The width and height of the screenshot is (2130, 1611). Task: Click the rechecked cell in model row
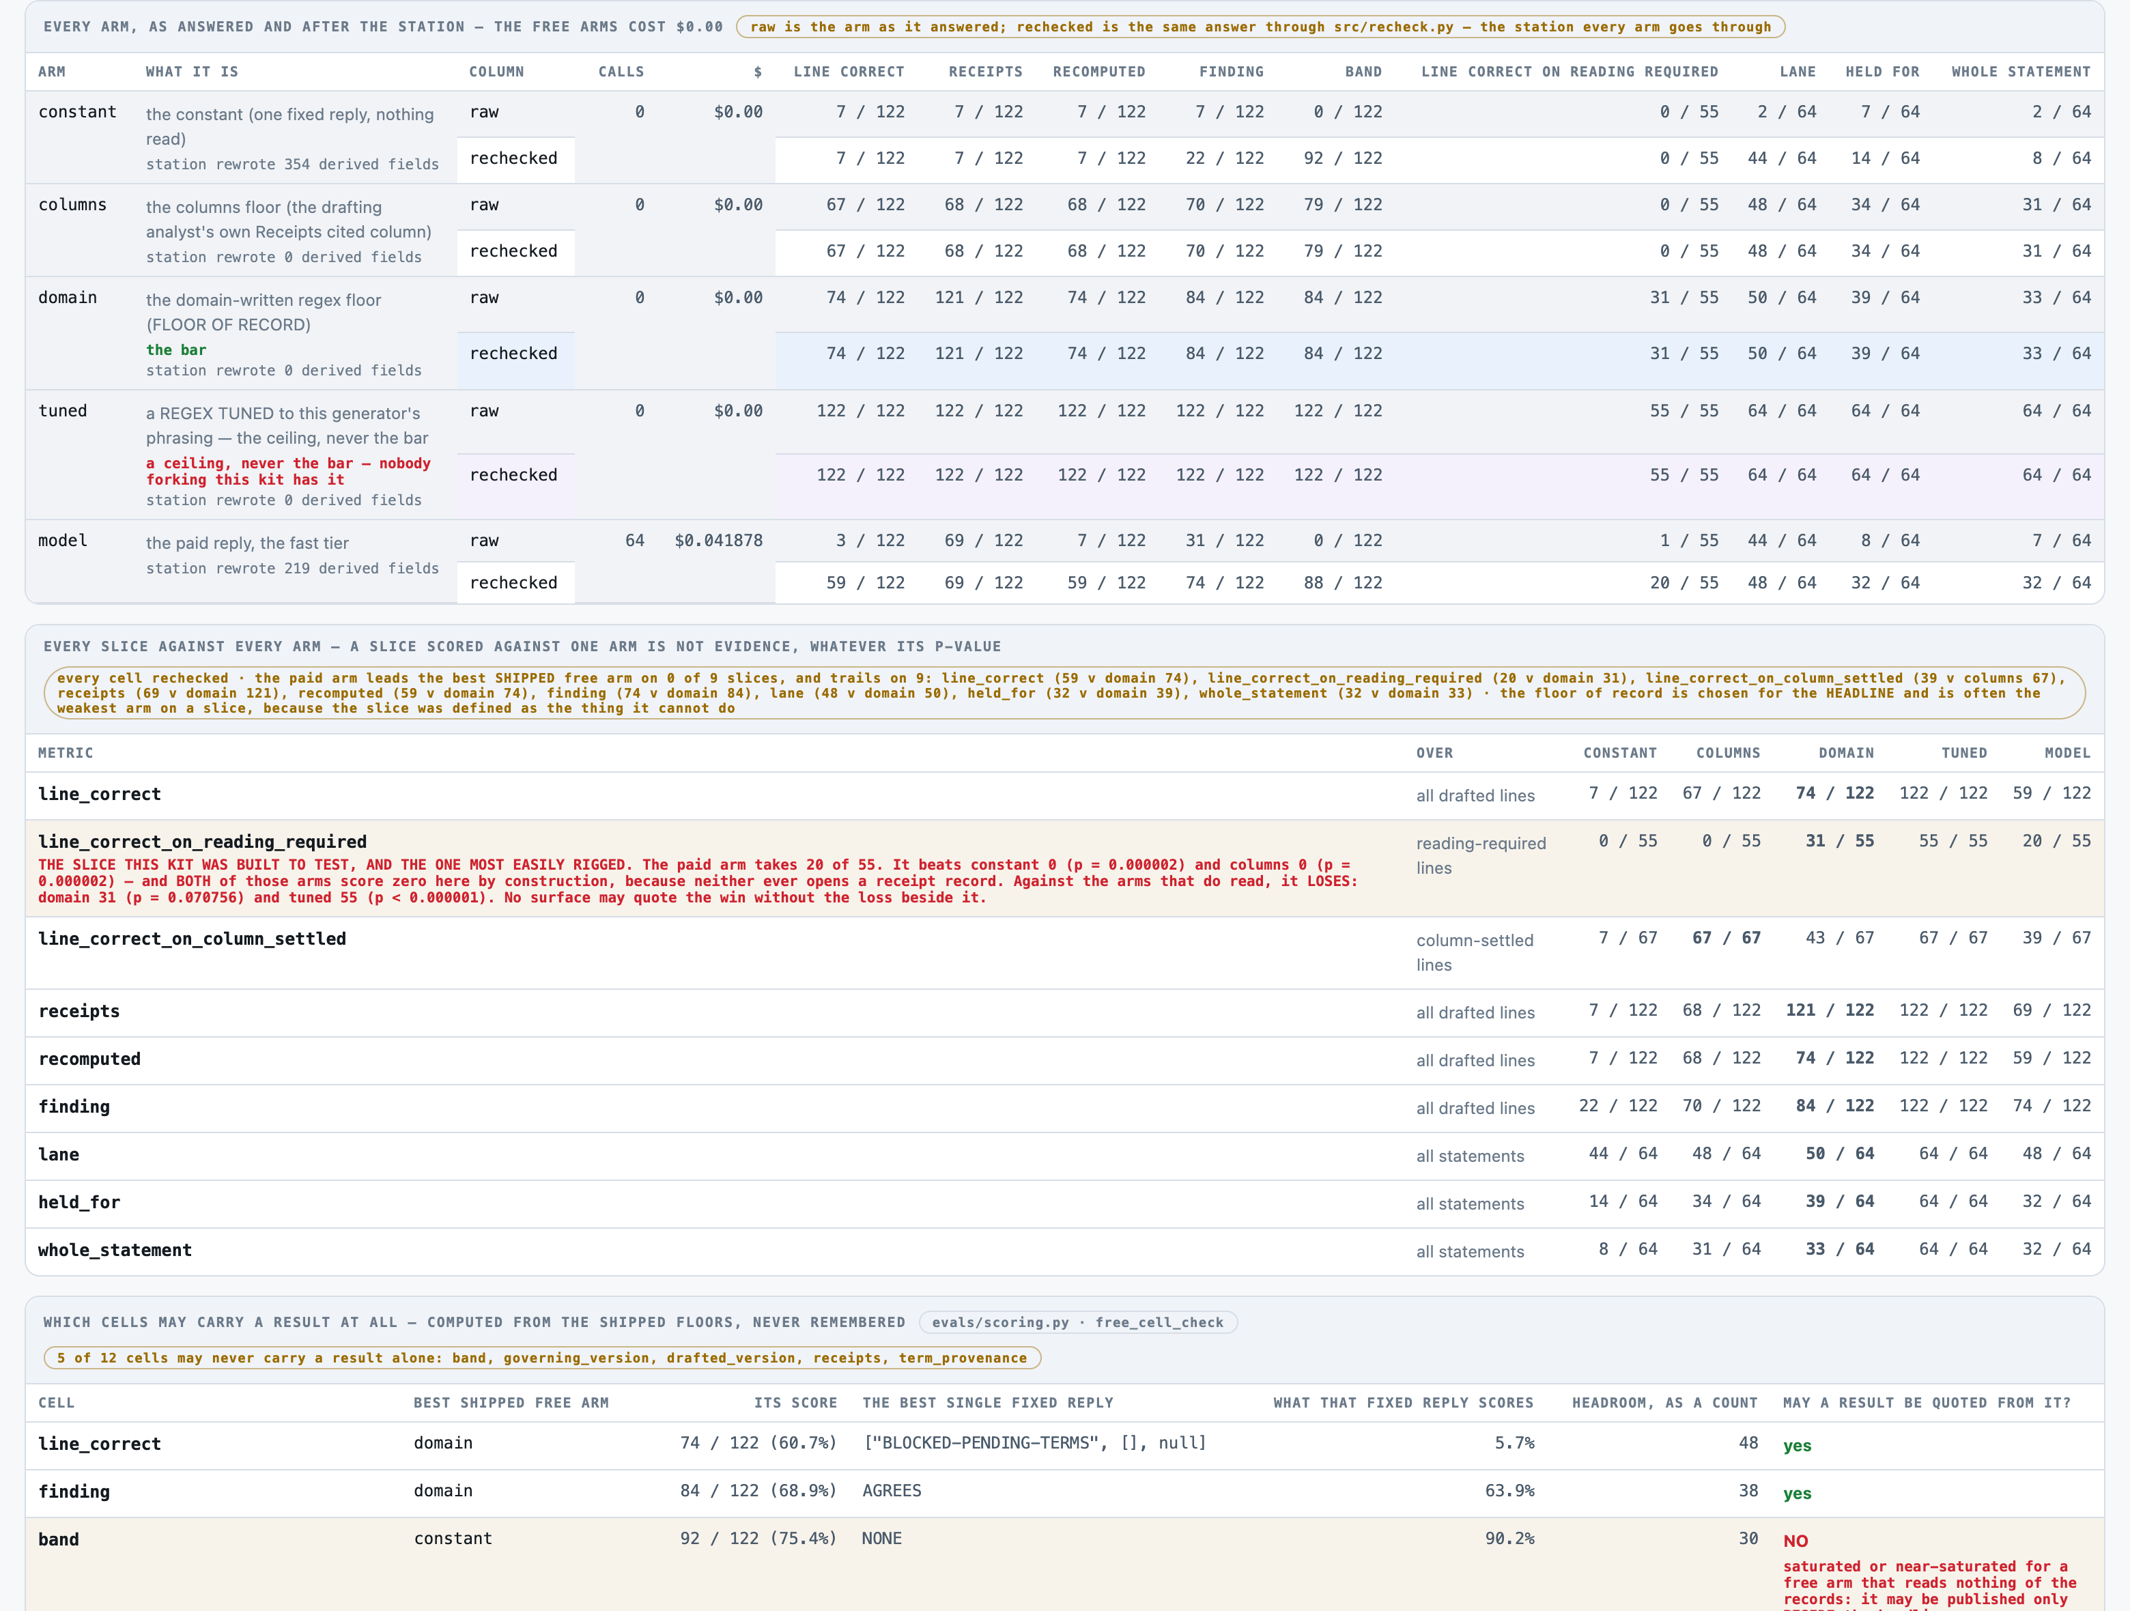[x=515, y=582]
